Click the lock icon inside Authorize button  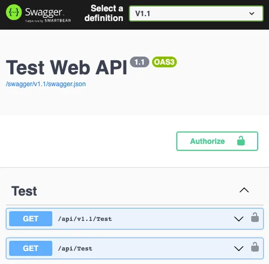coord(241,141)
